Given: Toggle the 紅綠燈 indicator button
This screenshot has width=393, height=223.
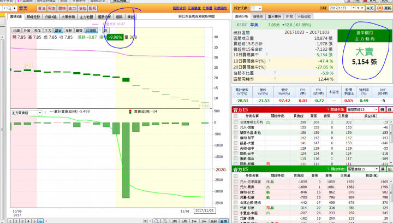Looking at the screenshot, I should 91,31.
